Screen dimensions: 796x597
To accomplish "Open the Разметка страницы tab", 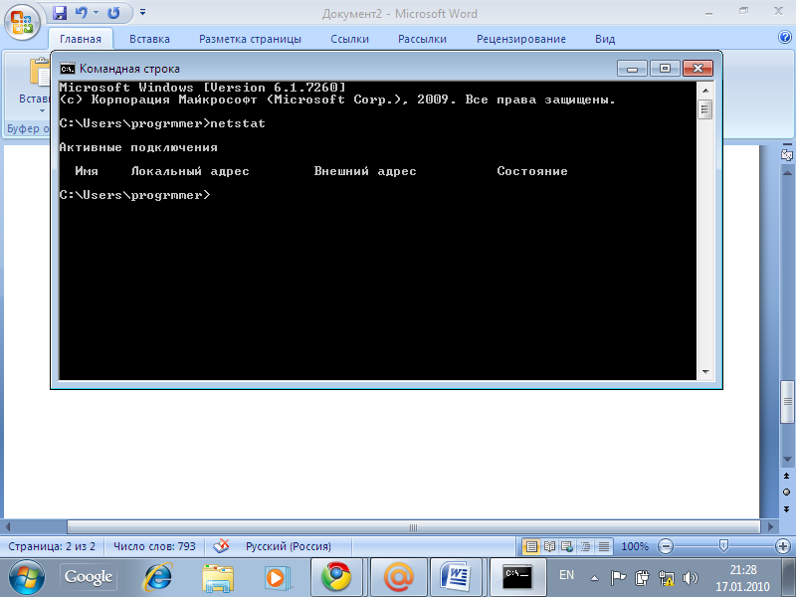I will click(250, 39).
